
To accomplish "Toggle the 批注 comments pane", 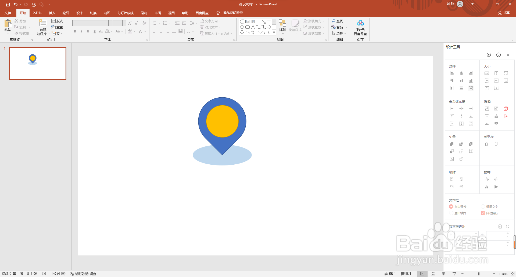I will pyautogui.click(x=406, y=274).
